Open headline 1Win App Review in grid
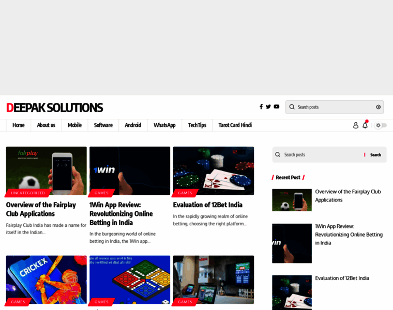Viewport: 393px width, 310px height. coord(121,213)
